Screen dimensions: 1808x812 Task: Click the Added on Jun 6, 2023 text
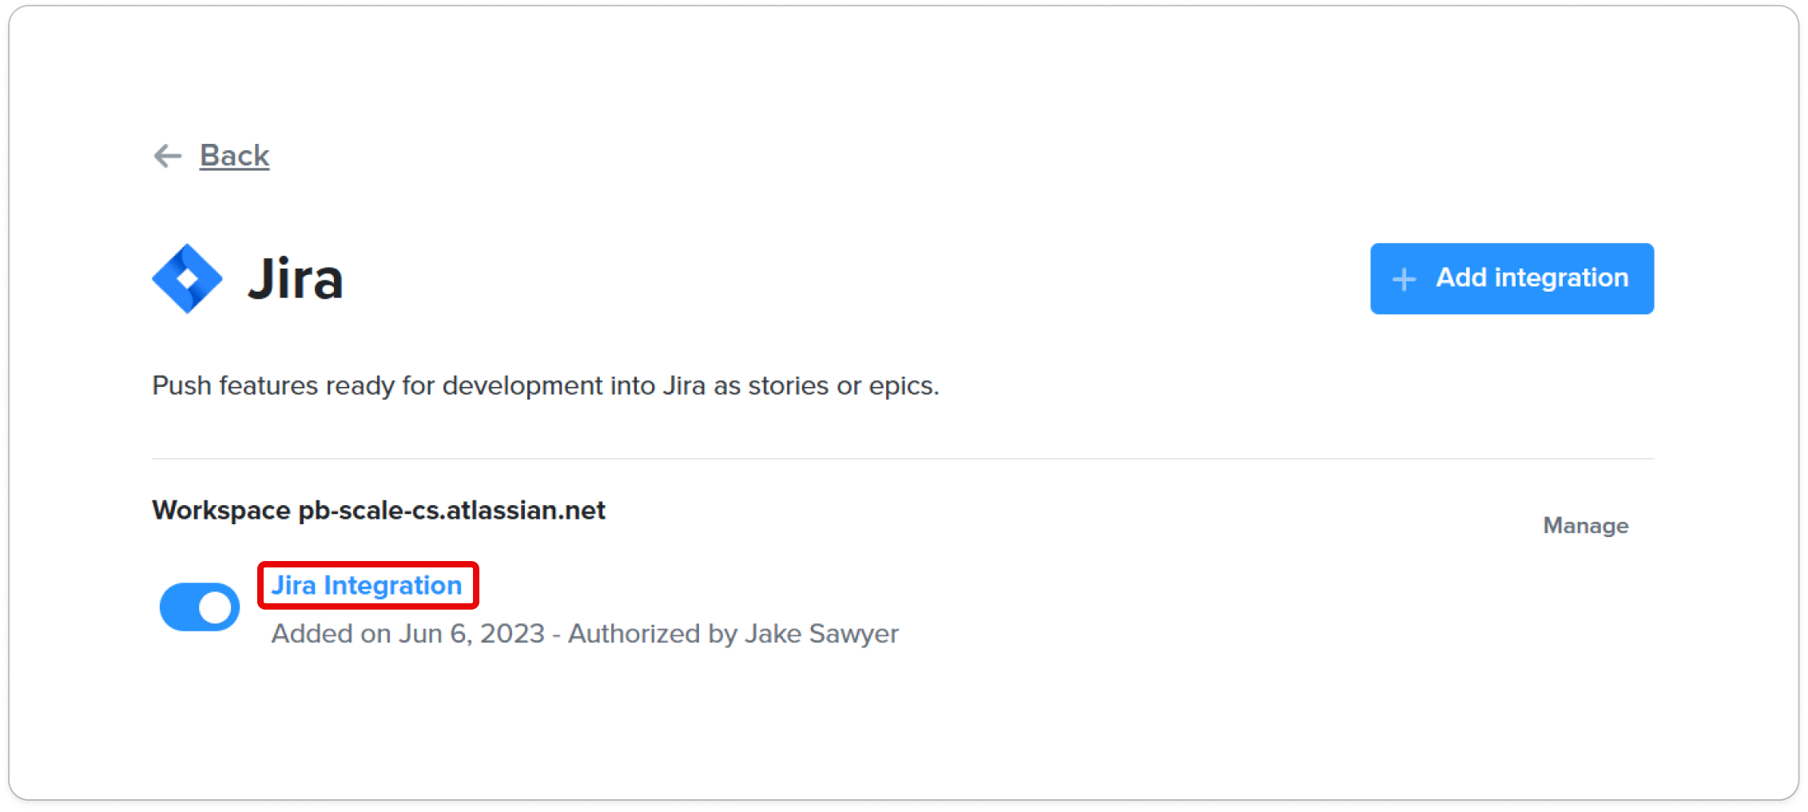point(408,633)
